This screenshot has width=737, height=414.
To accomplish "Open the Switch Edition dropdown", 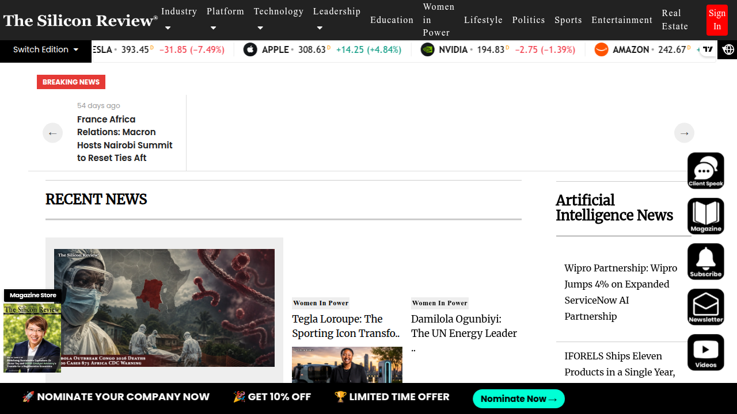I will (x=45, y=49).
